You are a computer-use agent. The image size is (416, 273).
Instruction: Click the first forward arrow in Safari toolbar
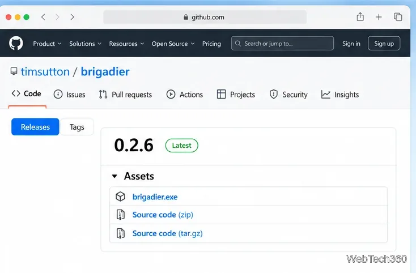57,17
